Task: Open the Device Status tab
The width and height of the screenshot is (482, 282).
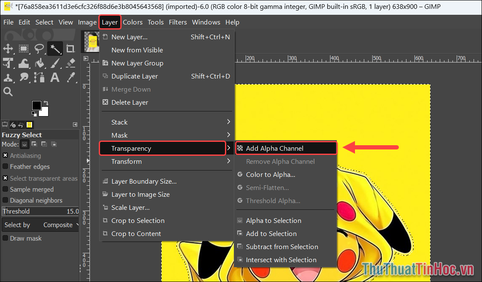Action: pos(13,125)
